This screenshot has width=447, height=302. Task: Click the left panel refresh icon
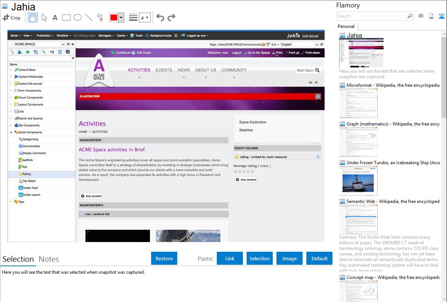point(68,44)
